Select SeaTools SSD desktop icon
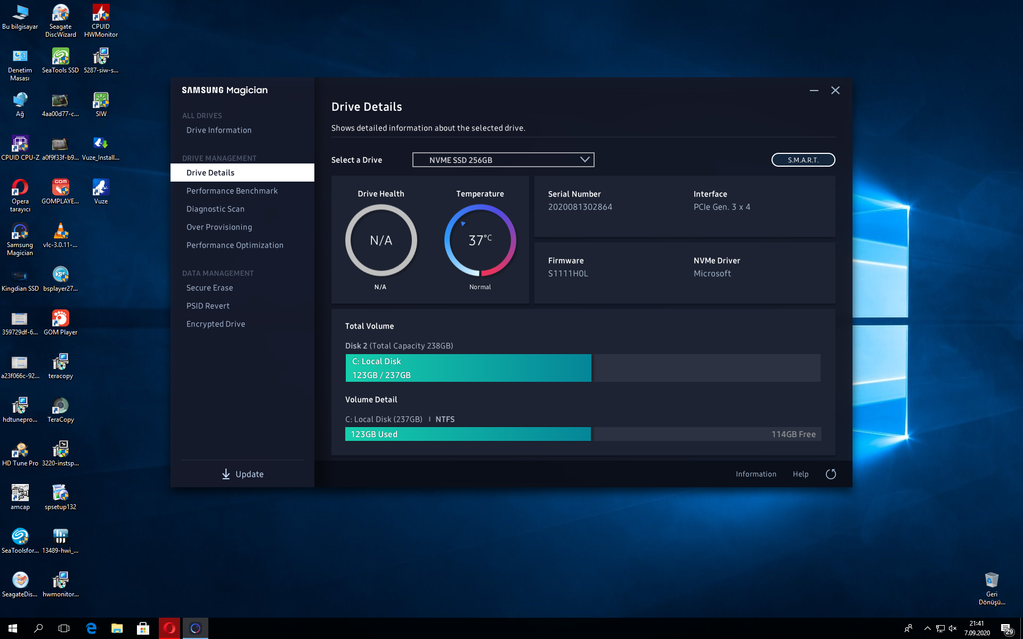This screenshot has width=1023, height=639. tap(61, 61)
